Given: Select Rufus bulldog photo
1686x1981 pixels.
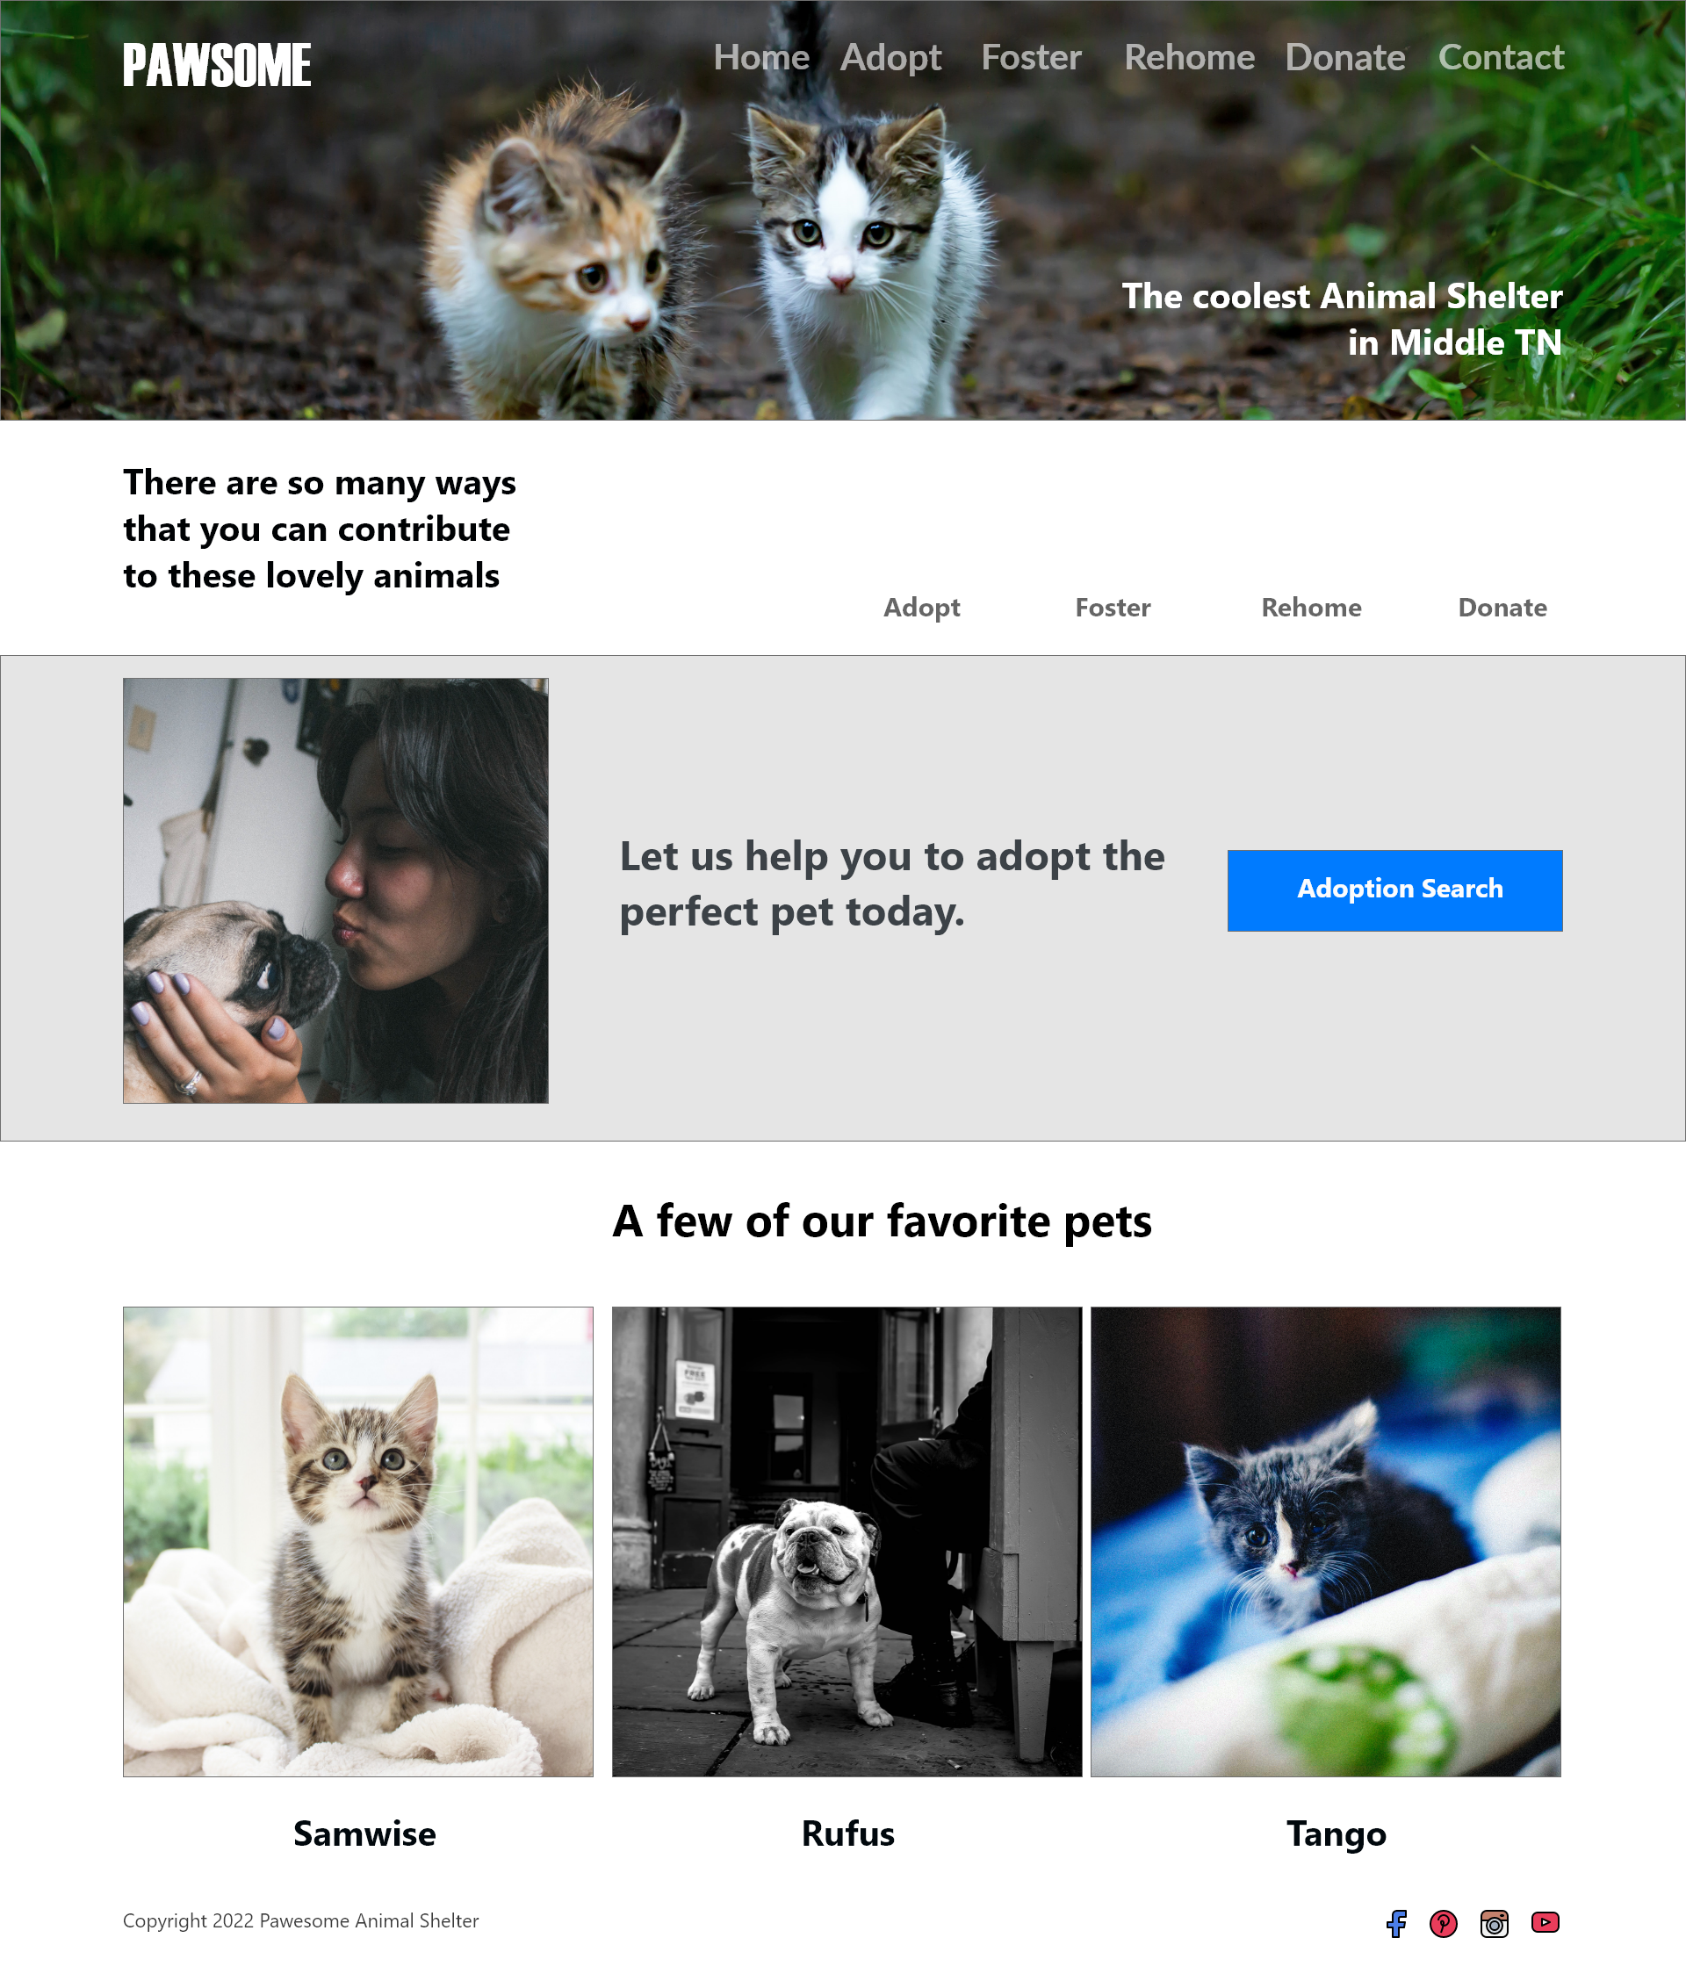Looking at the screenshot, I should 847,1541.
